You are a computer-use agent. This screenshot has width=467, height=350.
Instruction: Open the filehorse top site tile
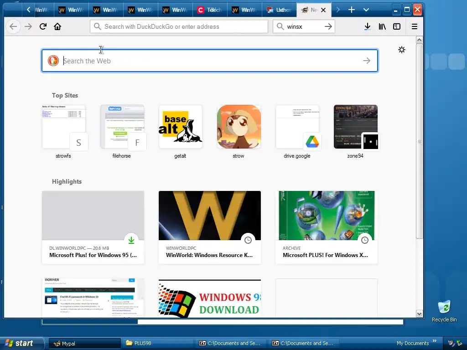point(122,127)
